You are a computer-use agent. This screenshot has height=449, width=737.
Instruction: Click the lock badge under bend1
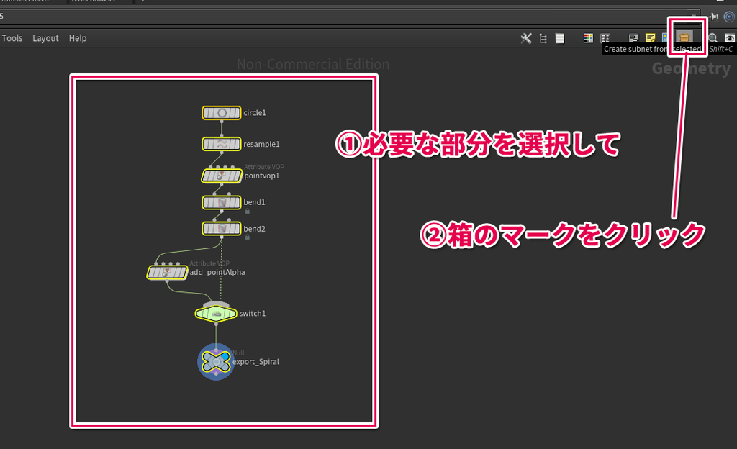pyautogui.click(x=248, y=212)
